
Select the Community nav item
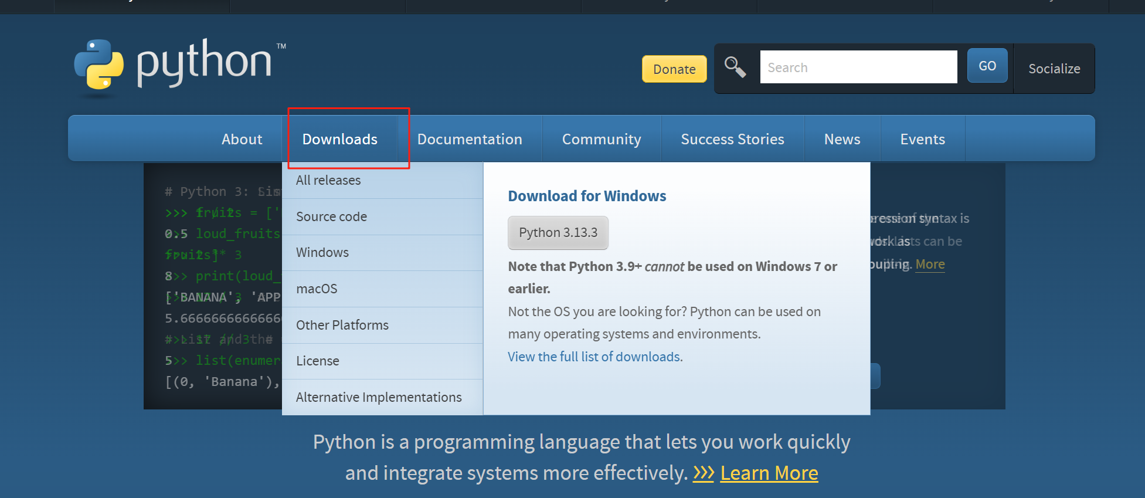click(602, 139)
